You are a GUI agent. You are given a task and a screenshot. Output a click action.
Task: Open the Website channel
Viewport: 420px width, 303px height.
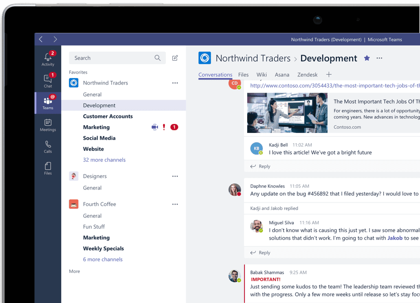click(93, 149)
